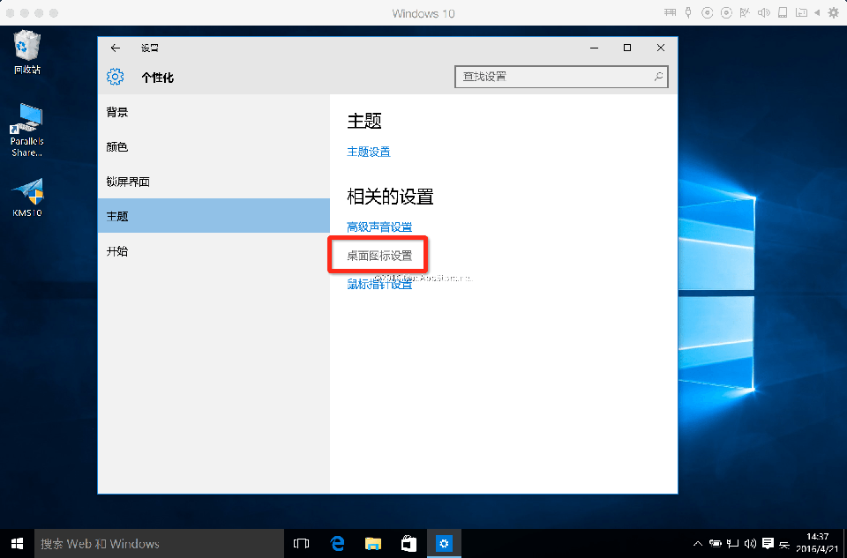Open the Start menu
The image size is (847, 558).
coord(16,543)
